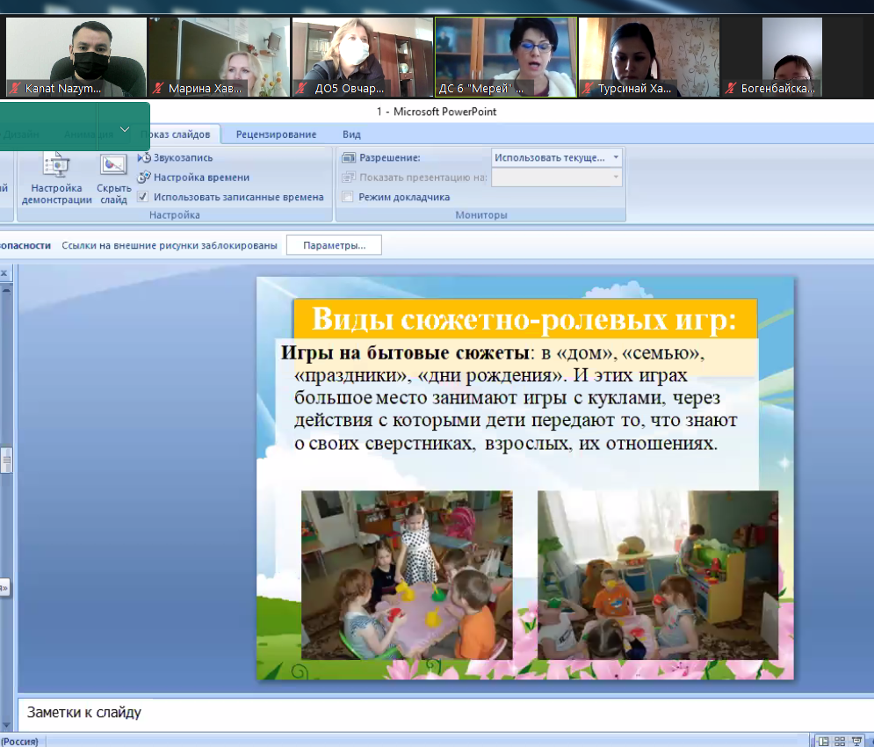The image size is (874, 747).
Task: Switch to Slide Sorter view
Action: point(840,742)
